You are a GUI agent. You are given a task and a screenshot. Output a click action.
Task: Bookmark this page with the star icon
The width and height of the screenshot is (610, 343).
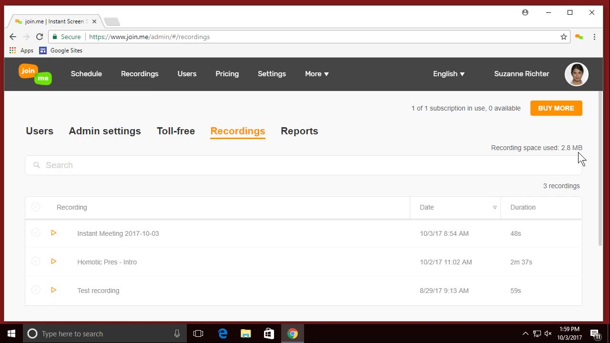[x=564, y=37]
